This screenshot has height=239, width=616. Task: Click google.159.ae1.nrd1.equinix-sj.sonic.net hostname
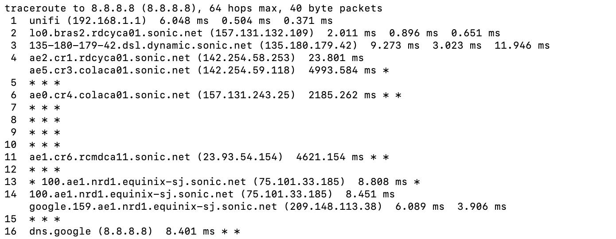(153, 207)
